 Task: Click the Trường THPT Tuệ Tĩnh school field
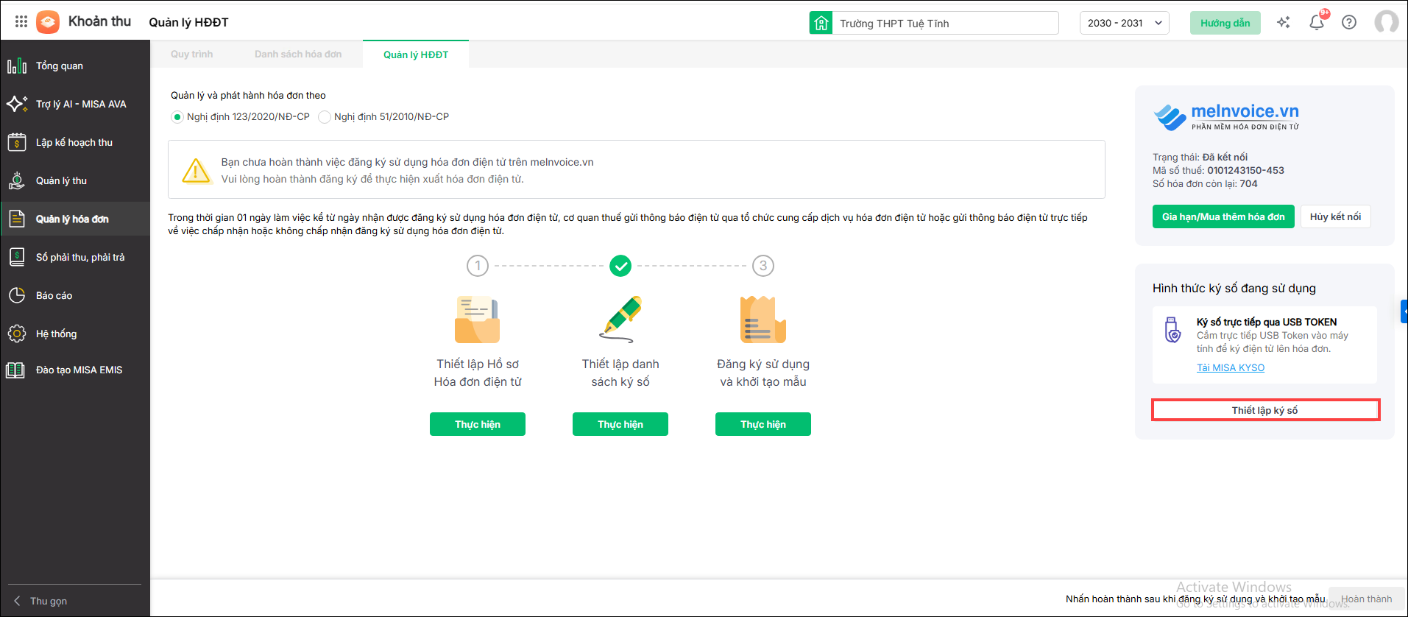pos(933,24)
